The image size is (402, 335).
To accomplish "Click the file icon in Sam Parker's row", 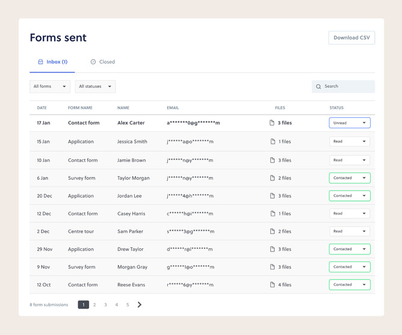I will (x=272, y=232).
